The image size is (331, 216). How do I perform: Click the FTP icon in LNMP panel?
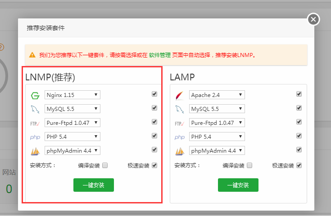pyautogui.click(x=35, y=123)
